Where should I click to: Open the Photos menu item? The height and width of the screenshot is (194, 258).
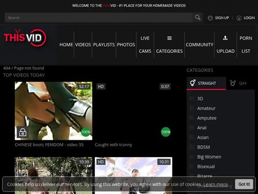click(x=126, y=44)
